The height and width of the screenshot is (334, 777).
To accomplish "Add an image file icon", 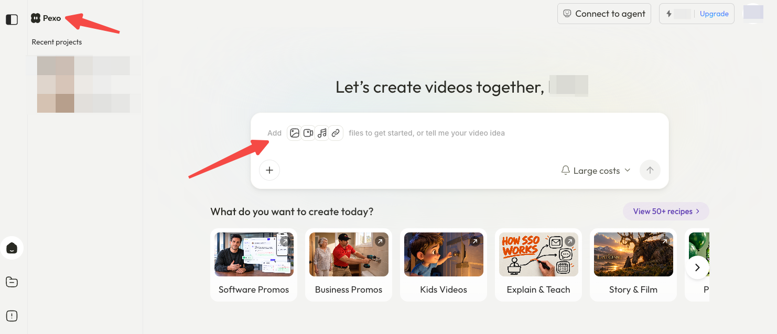I will point(295,133).
